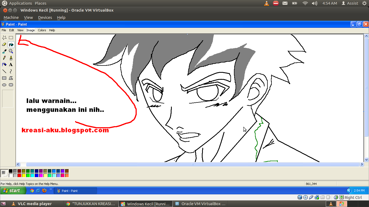Click the 4:54 AM Ubuntu clock
Viewport: 369px width, 207px height.
pyautogui.click(x=330, y=3)
